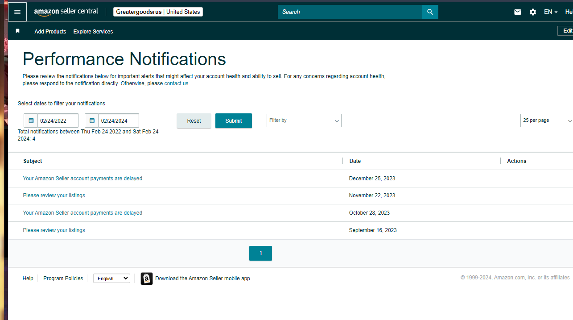The image size is (573, 320).
Task: Open December 25 payments delayed notification
Action: click(82, 179)
